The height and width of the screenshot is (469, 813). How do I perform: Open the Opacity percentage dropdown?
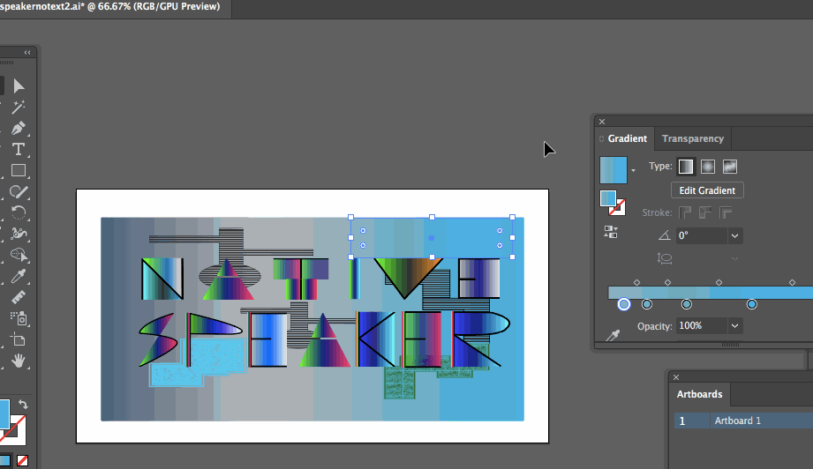[734, 326]
